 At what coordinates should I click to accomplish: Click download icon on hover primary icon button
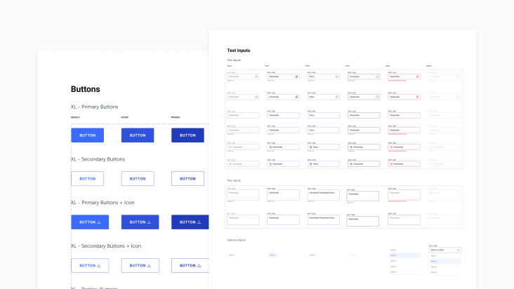(x=149, y=222)
